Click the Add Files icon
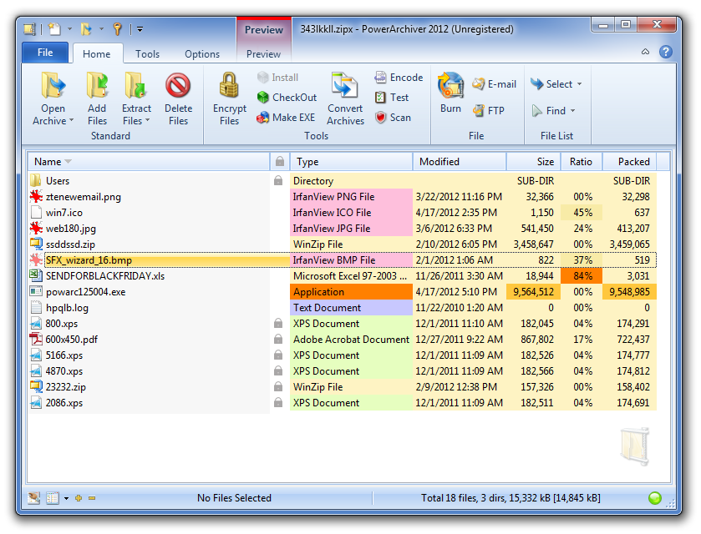701x534 pixels. click(97, 85)
